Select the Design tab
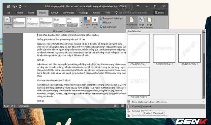The height and width of the screenshot is (125, 211). click(43, 13)
